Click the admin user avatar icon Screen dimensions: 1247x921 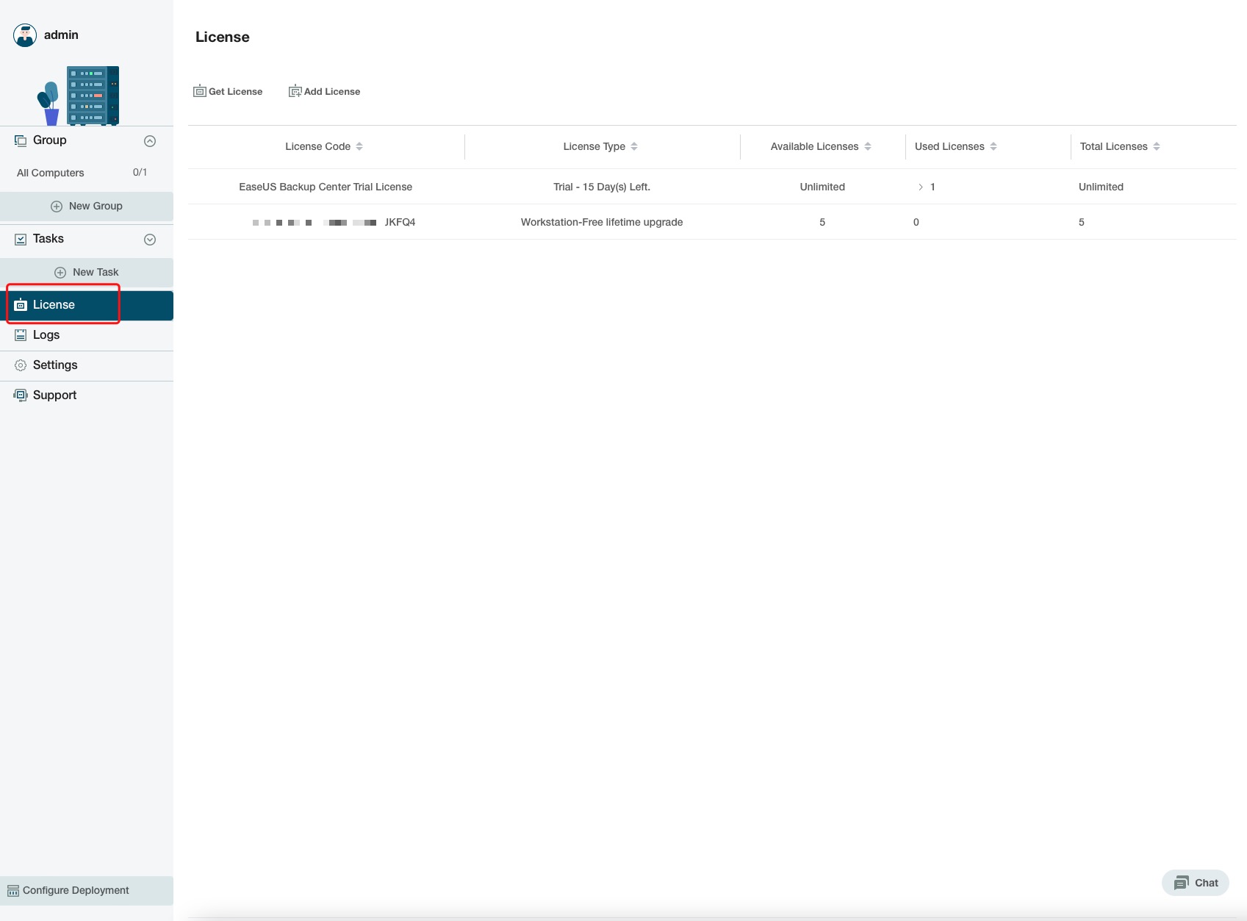[x=25, y=35]
